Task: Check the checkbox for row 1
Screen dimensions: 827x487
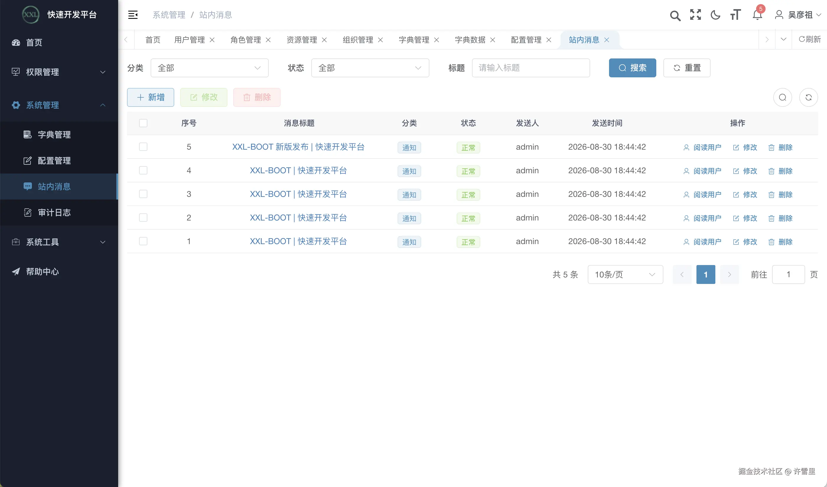Action: pos(143,241)
